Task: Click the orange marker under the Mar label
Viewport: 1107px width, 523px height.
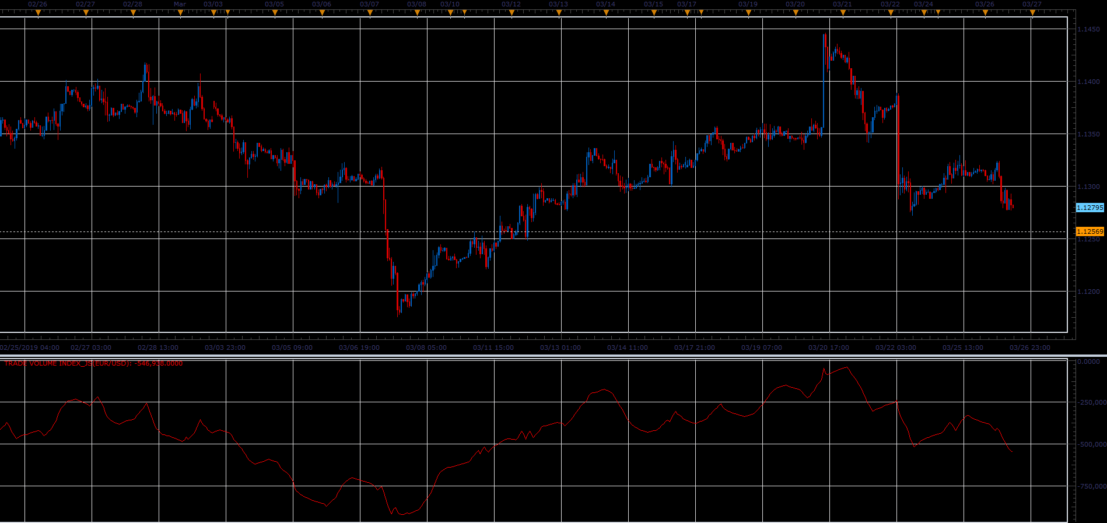Action: tap(181, 13)
